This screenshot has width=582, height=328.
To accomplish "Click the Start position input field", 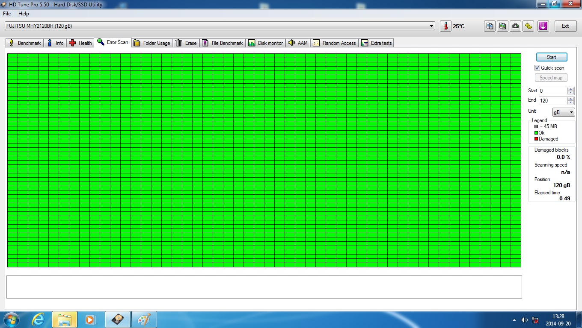I will click(x=552, y=91).
